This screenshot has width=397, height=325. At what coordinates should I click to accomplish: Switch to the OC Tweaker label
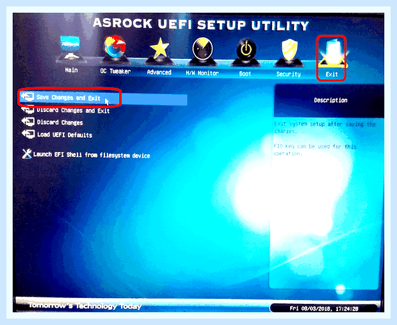(x=115, y=71)
